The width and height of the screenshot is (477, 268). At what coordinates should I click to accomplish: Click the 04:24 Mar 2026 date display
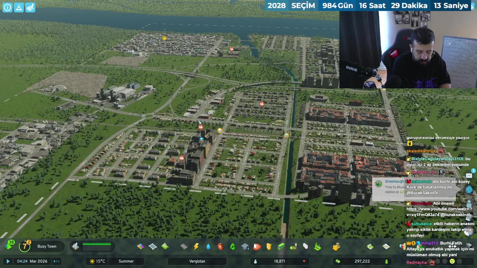click(32, 261)
